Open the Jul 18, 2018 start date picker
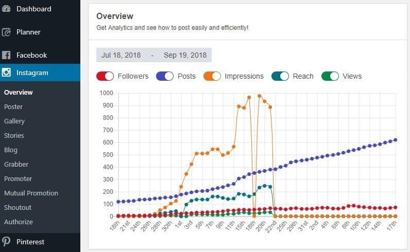 (x=121, y=55)
